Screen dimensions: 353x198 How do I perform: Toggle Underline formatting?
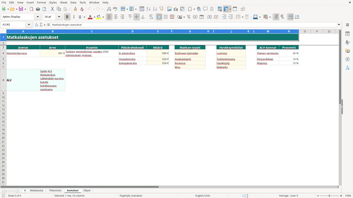pos(80,17)
